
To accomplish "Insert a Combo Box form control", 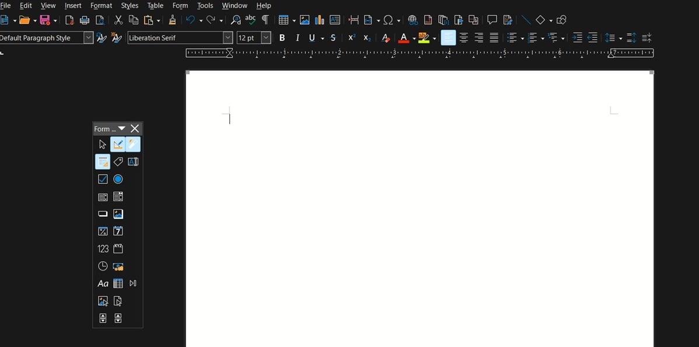I will click(118, 197).
